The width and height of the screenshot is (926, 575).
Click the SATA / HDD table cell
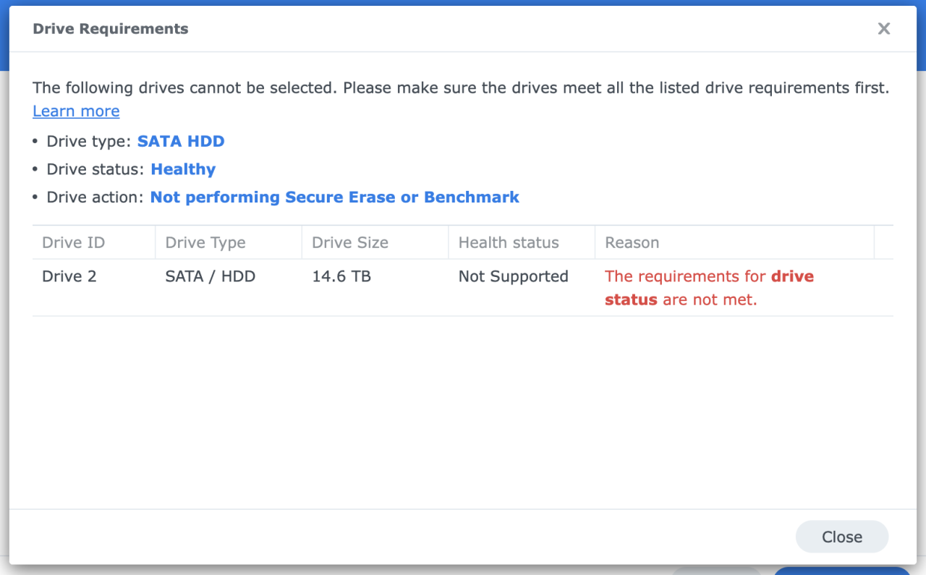pyautogui.click(x=211, y=276)
